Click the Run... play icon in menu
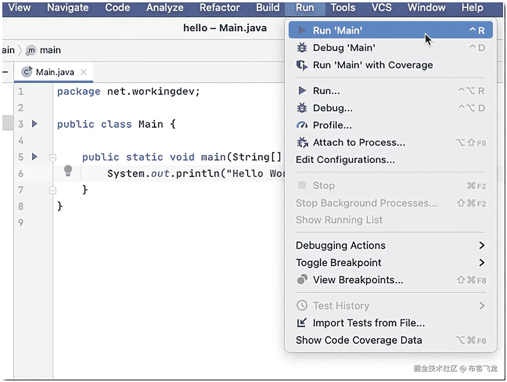Viewport: 507px width, 382px height. [302, 91]
